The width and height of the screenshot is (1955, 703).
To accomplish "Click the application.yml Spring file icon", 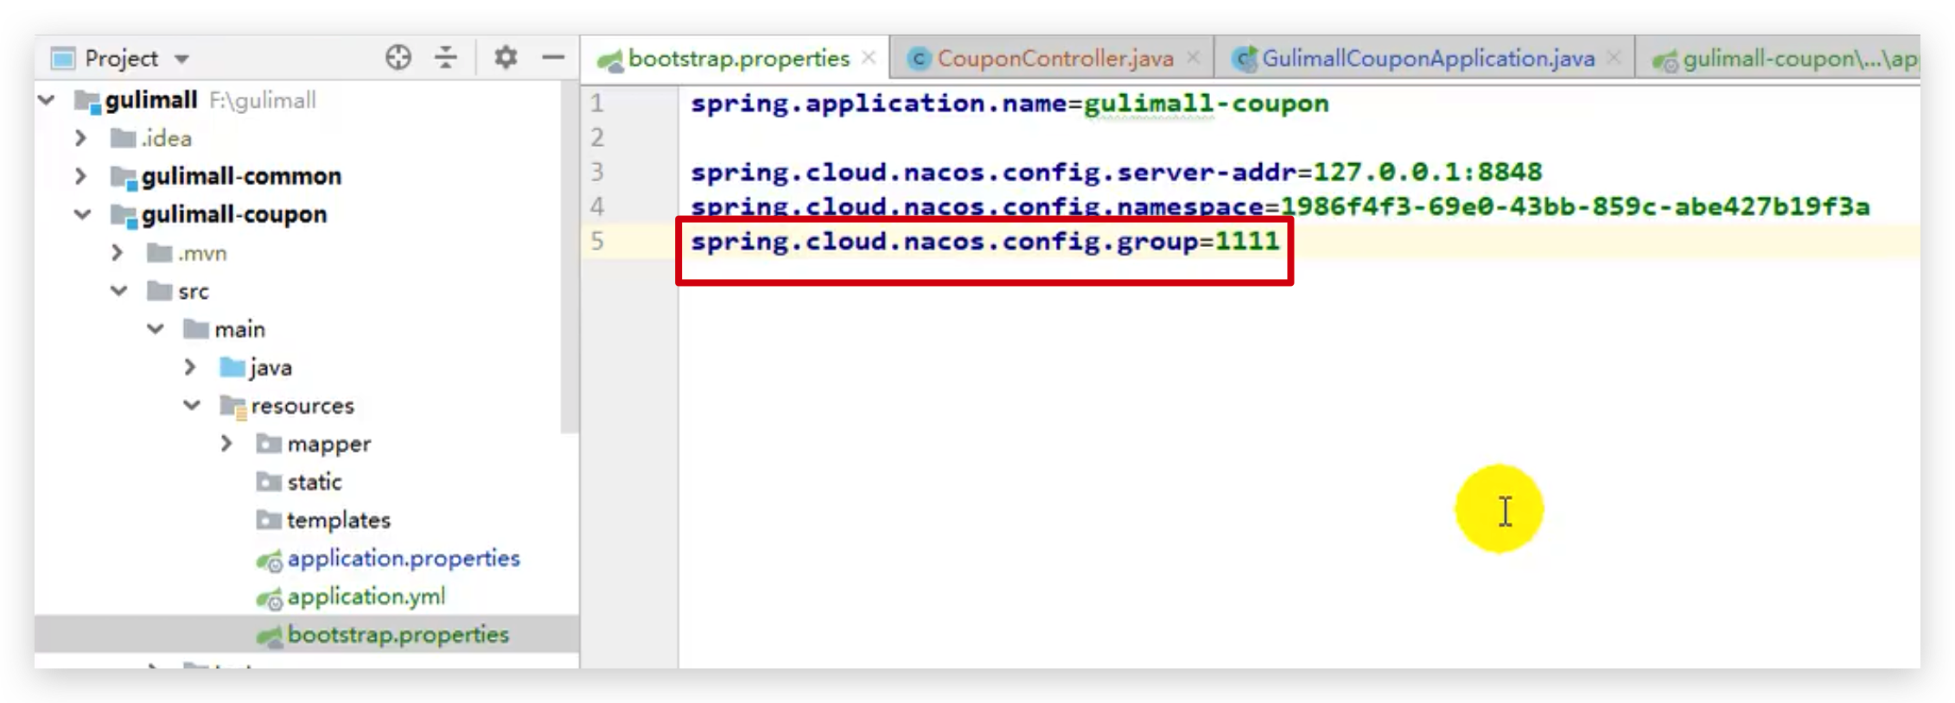I will 269,598.
